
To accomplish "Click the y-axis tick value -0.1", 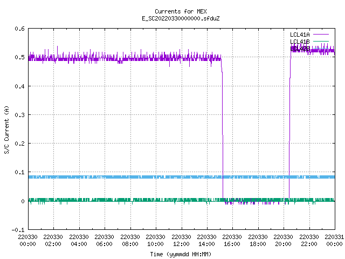I will [18, 230].
